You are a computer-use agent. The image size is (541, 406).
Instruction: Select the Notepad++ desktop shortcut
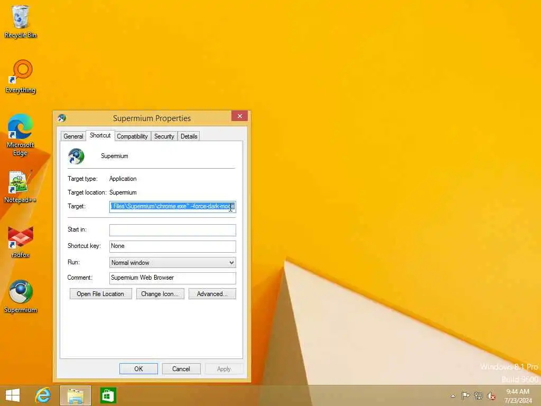click(20, 187)
